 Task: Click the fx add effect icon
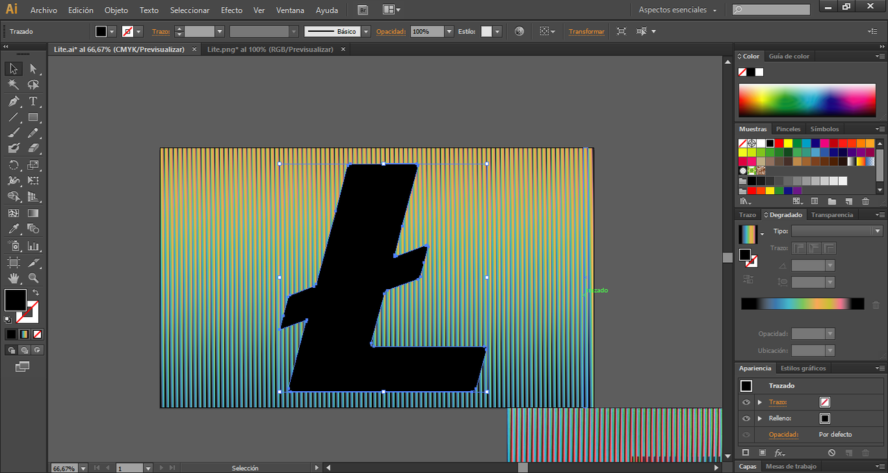[780, 453]
